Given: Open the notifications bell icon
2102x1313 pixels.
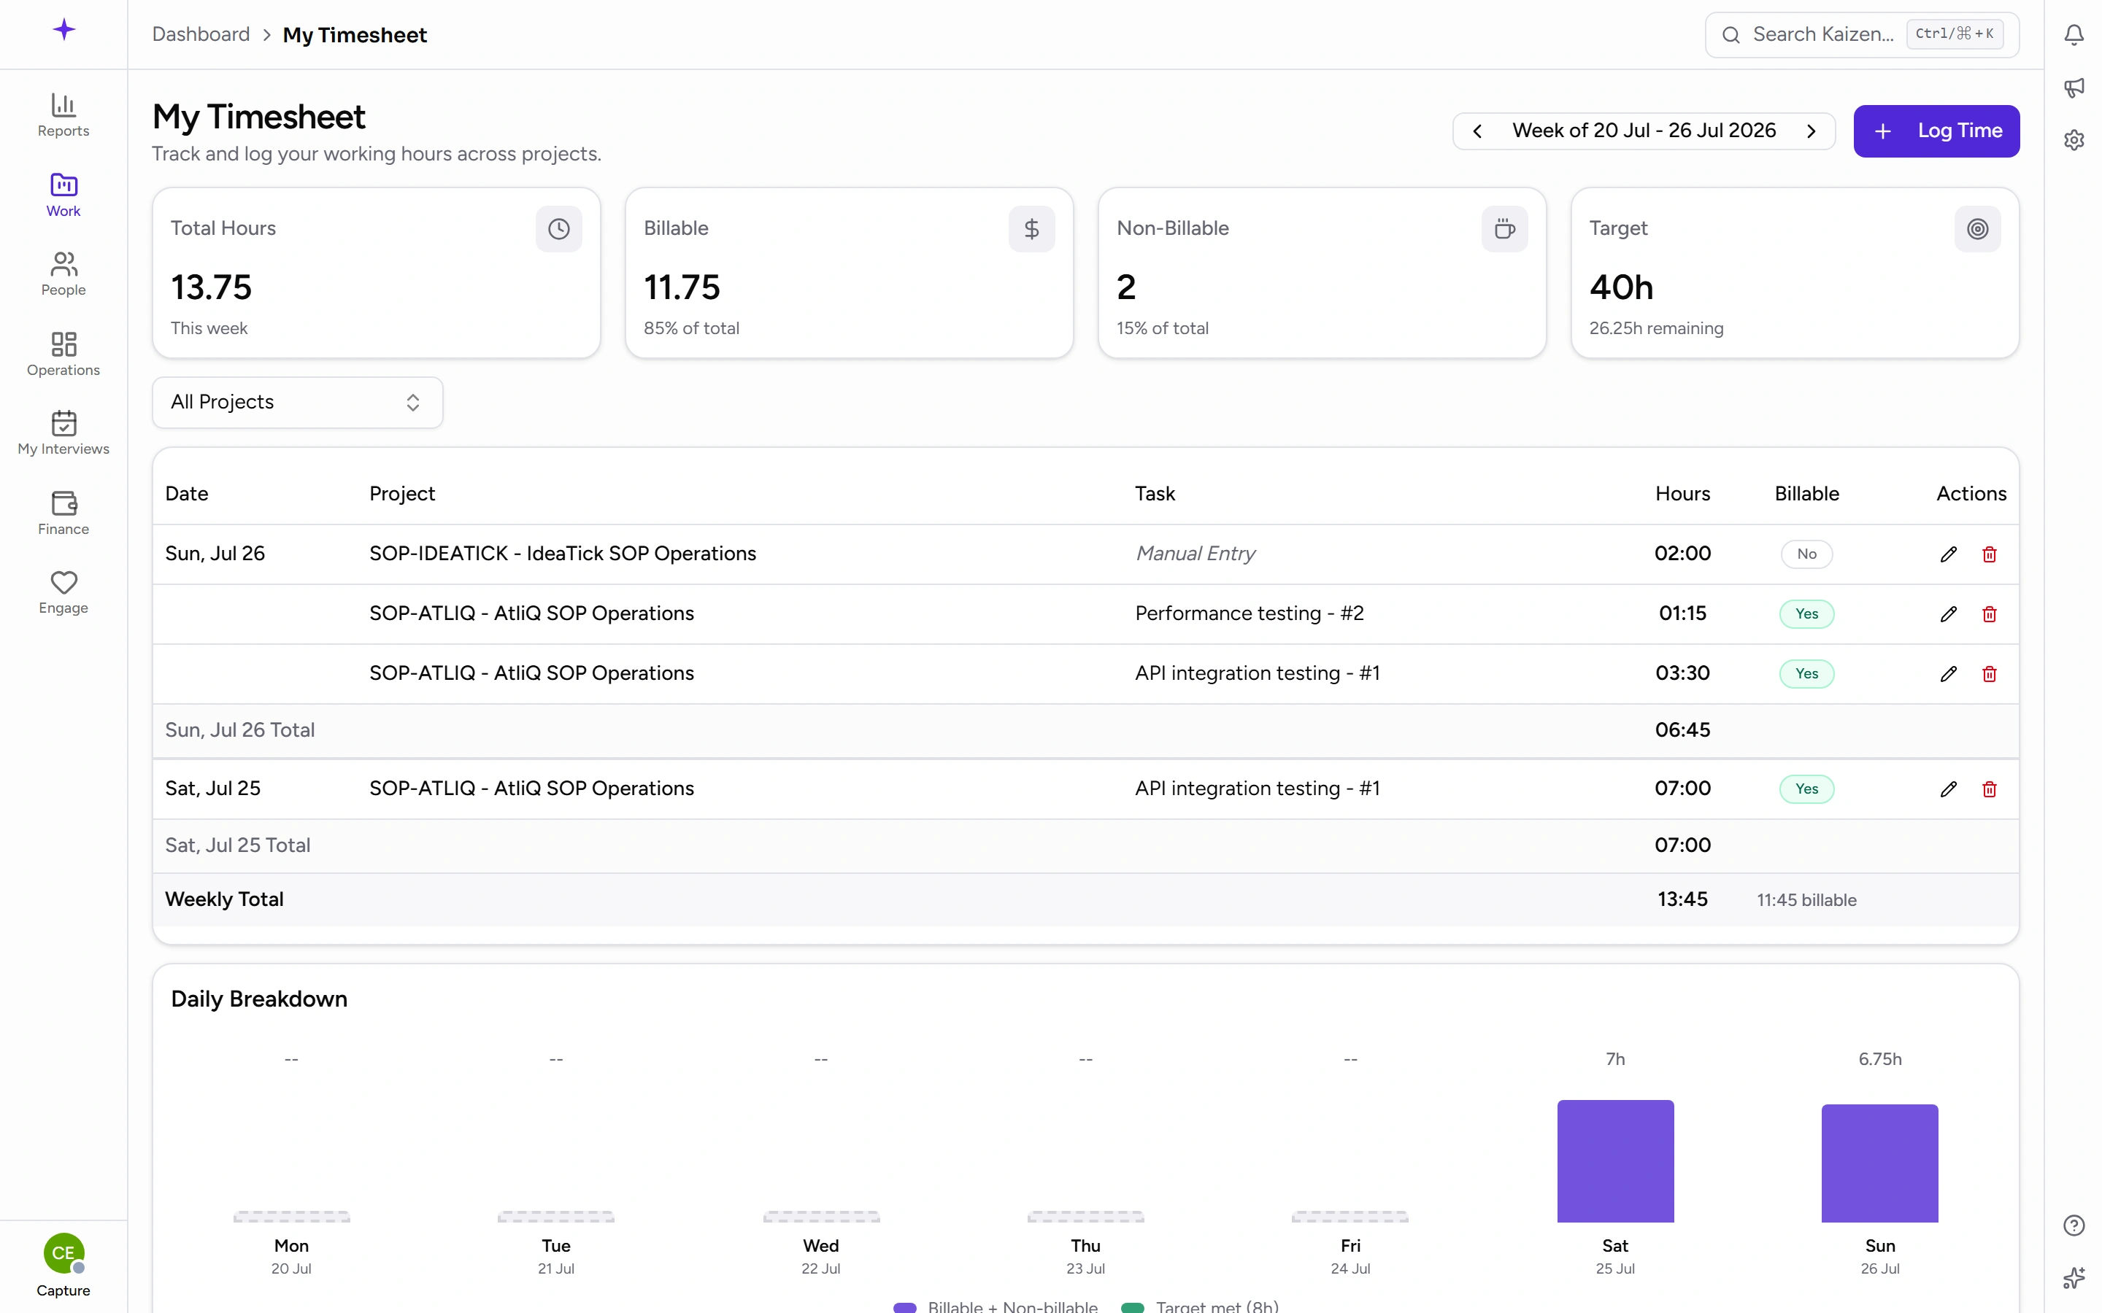Looking at the screenshot, I should pyautogui.click(x=2074, y=35).
